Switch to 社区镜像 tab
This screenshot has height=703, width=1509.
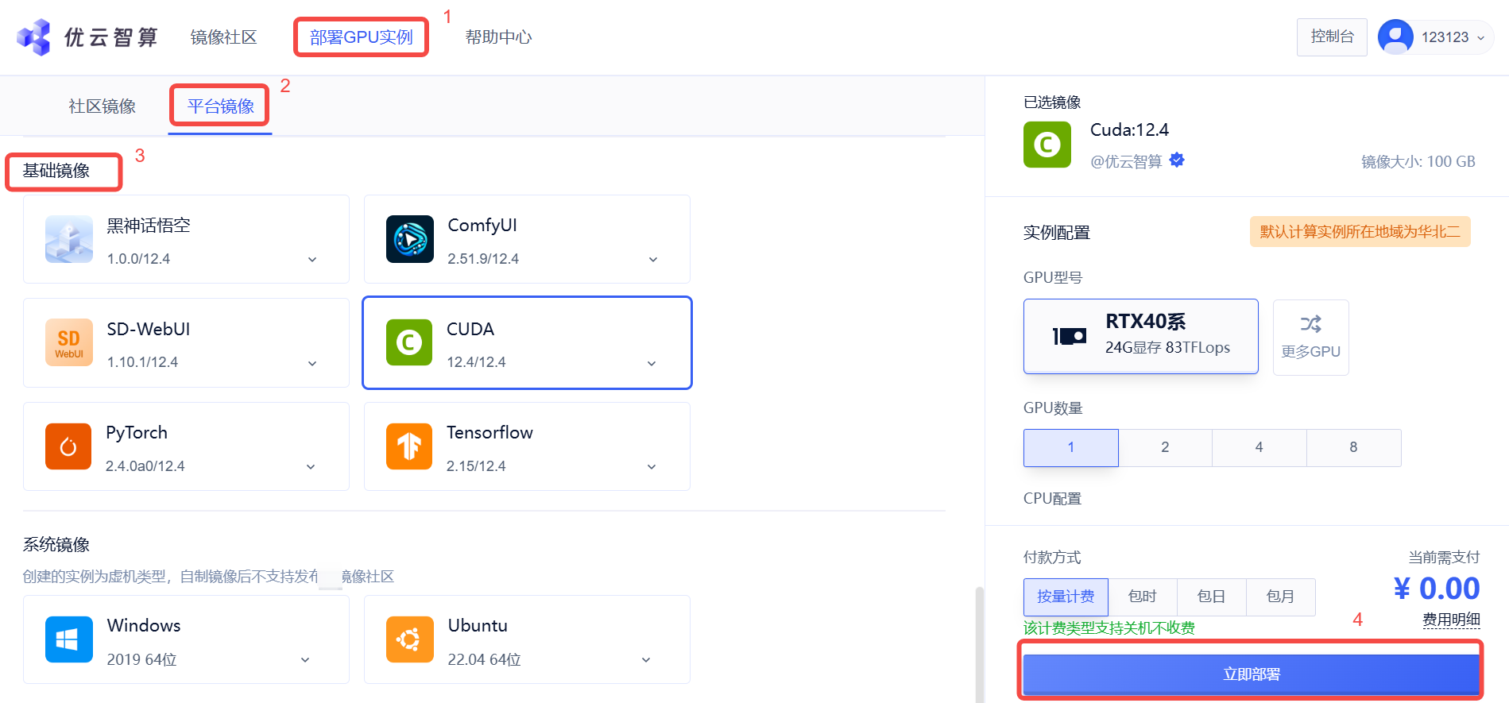tap(102, 106)
